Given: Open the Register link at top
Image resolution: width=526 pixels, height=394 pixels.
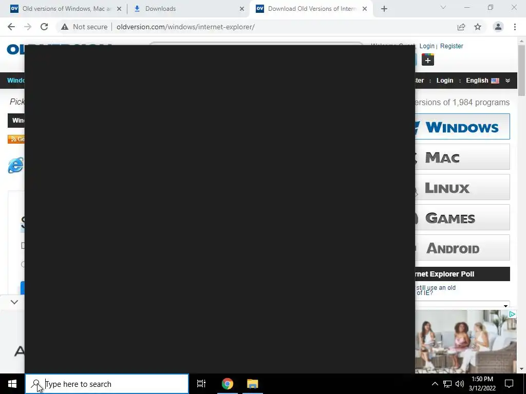Looking at the screenshot, I should [x=452, y=46].
